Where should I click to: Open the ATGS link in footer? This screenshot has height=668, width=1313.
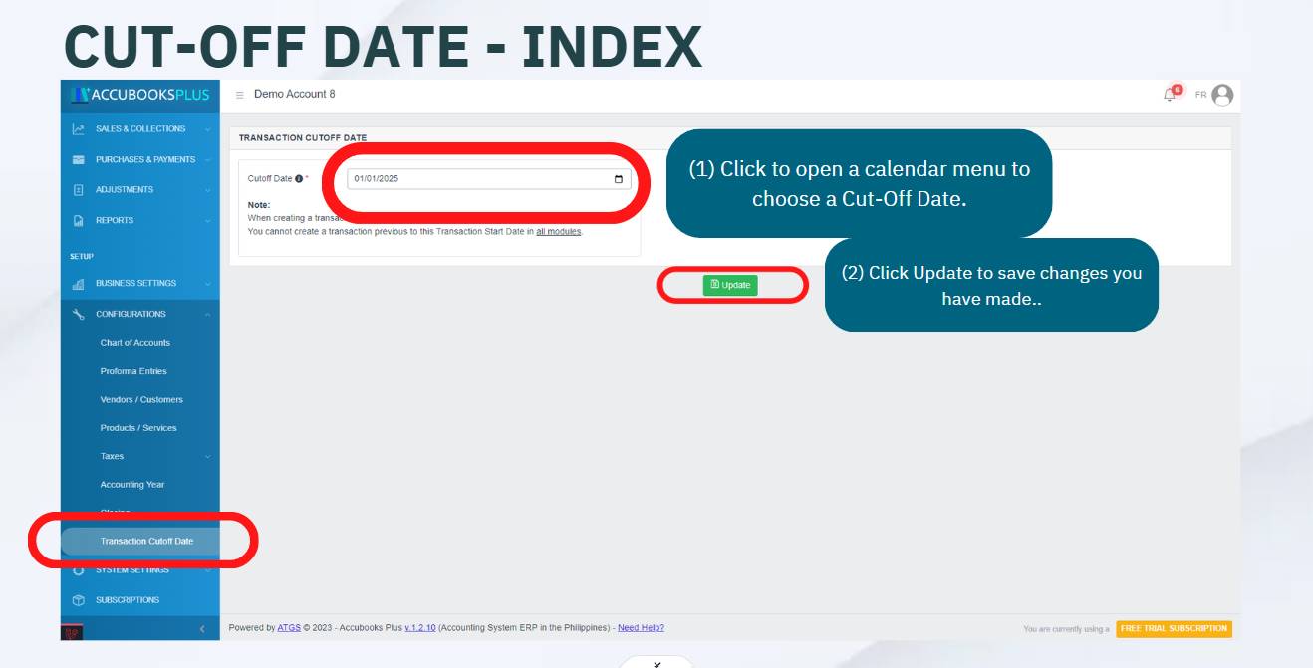[289, 628]
